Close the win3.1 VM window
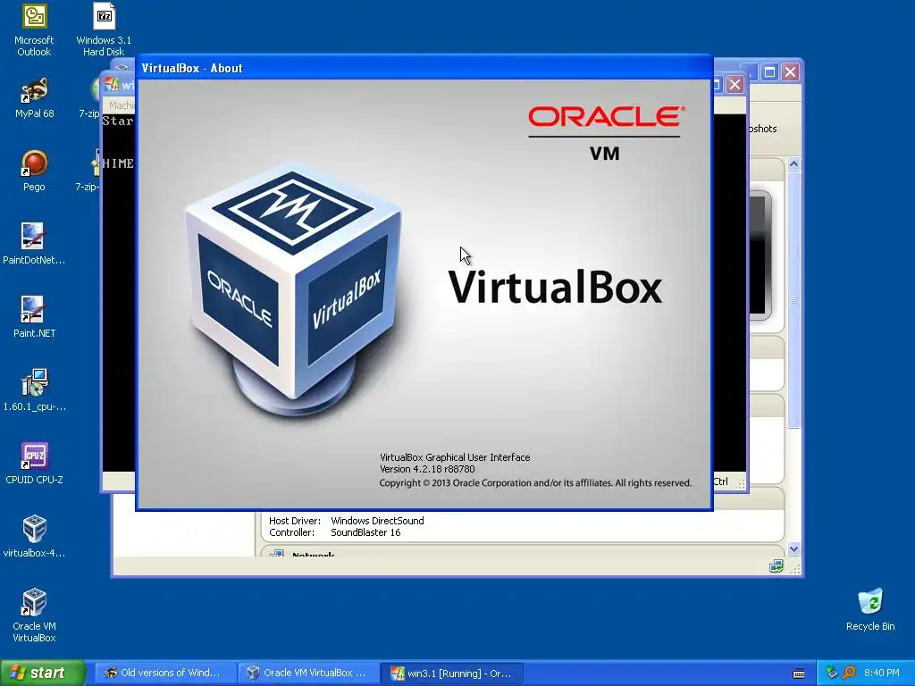Screen dimensions: 915x686 [735, 85]
